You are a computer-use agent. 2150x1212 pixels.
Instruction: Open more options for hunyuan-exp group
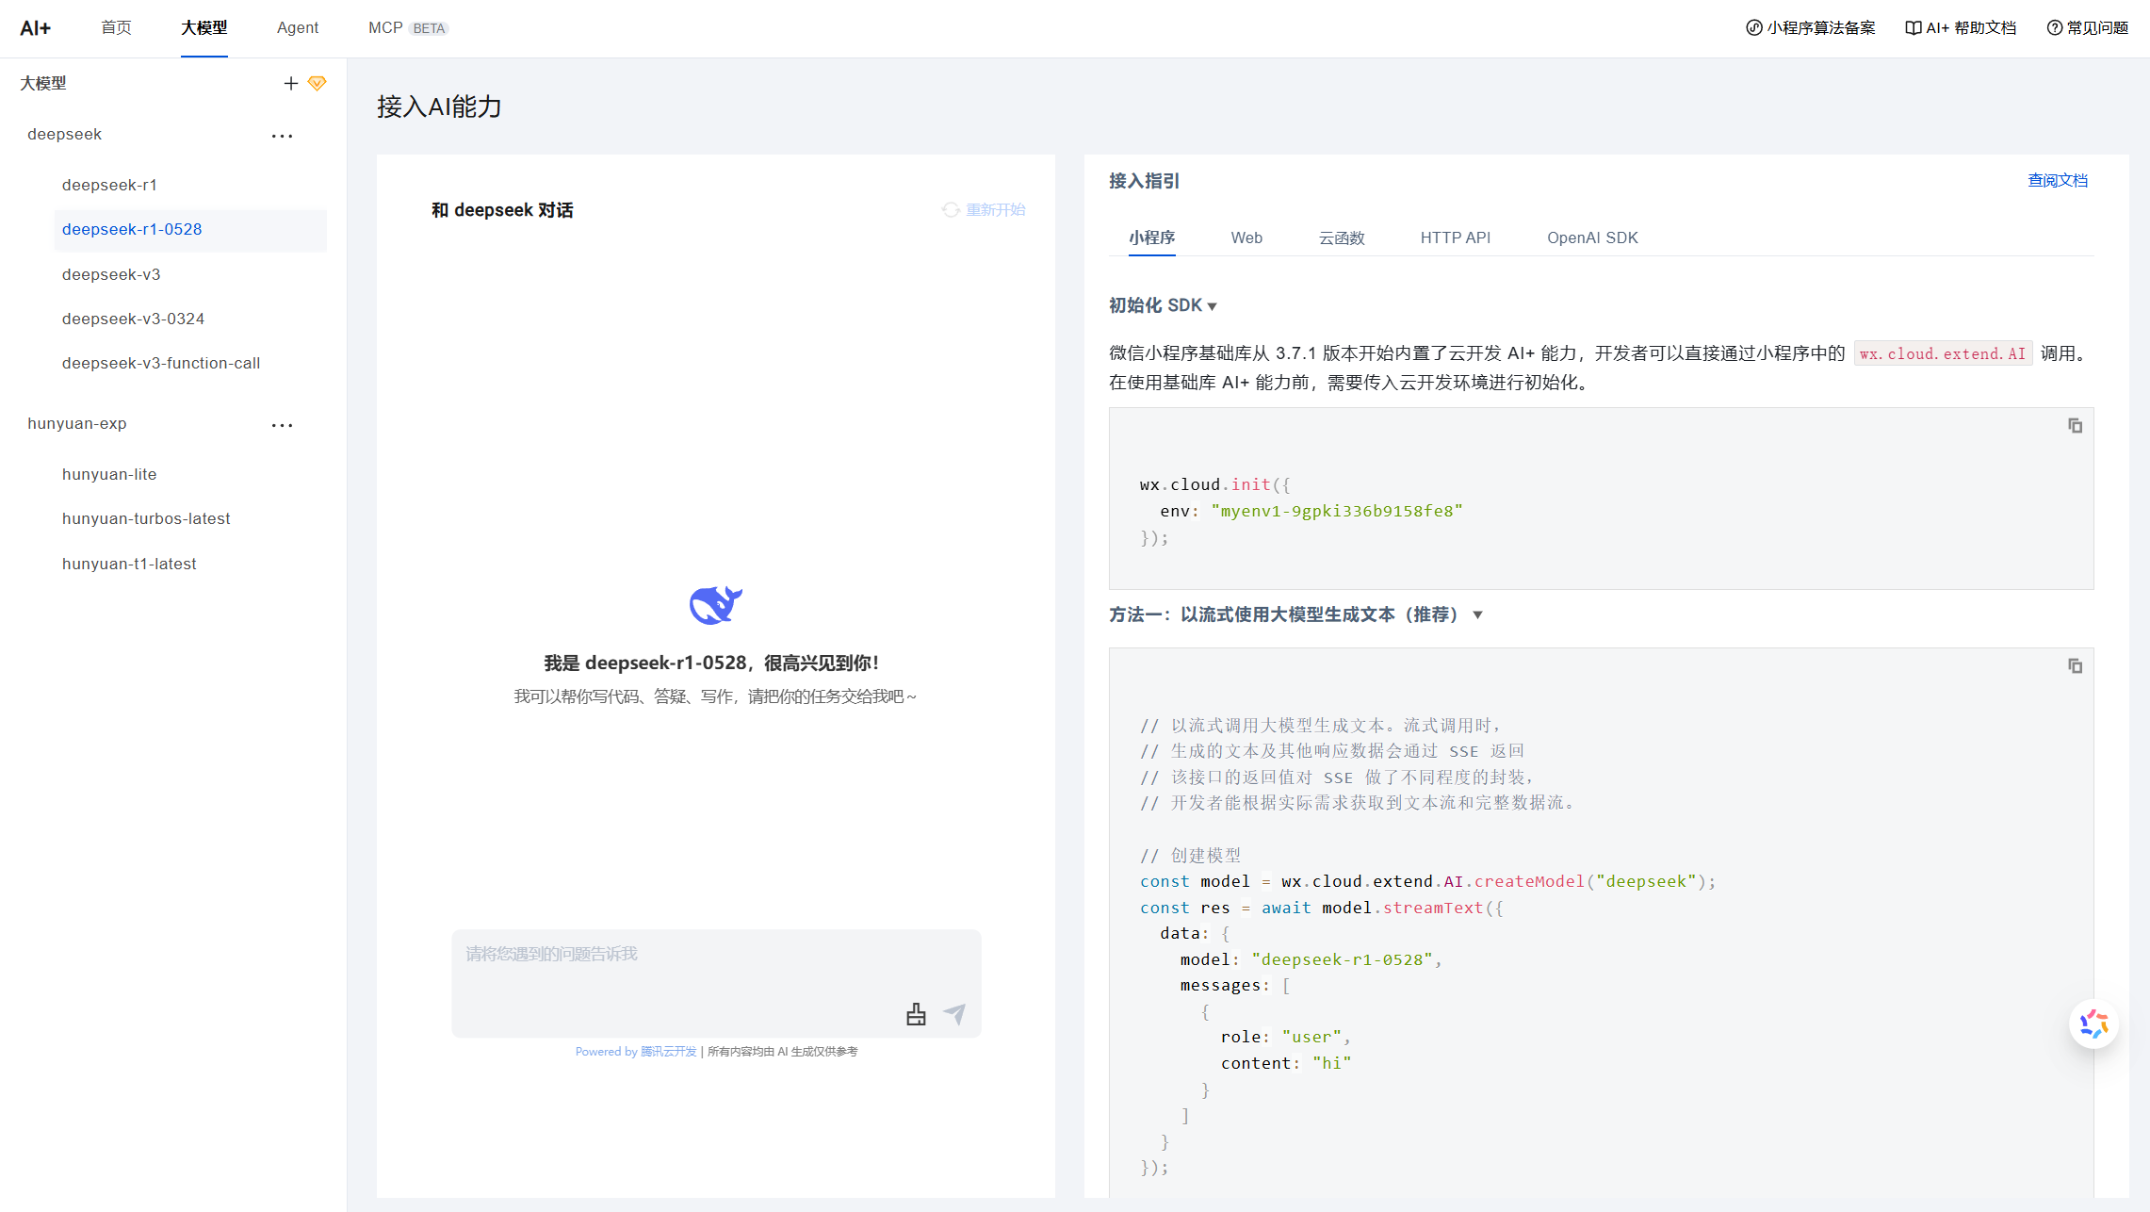[283, 424]
